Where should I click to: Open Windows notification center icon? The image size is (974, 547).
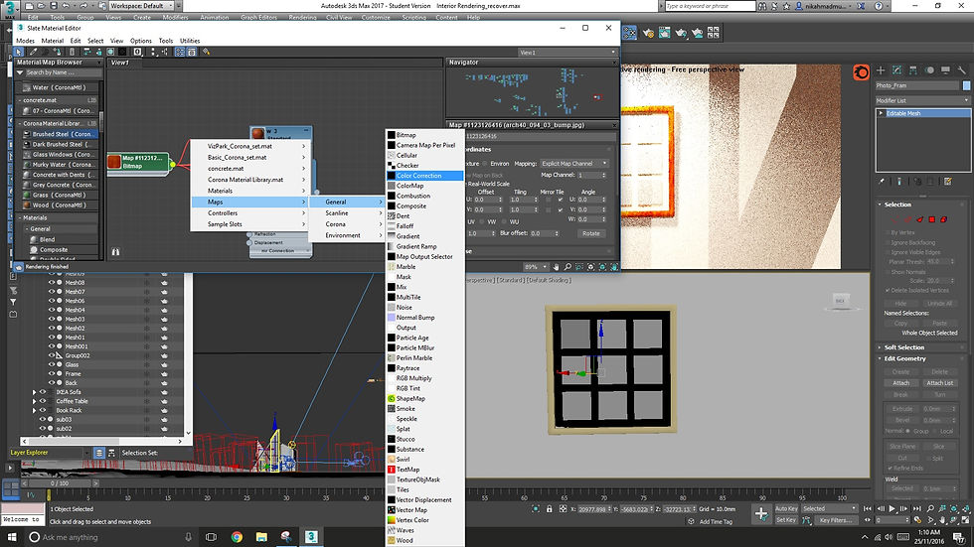960,537
